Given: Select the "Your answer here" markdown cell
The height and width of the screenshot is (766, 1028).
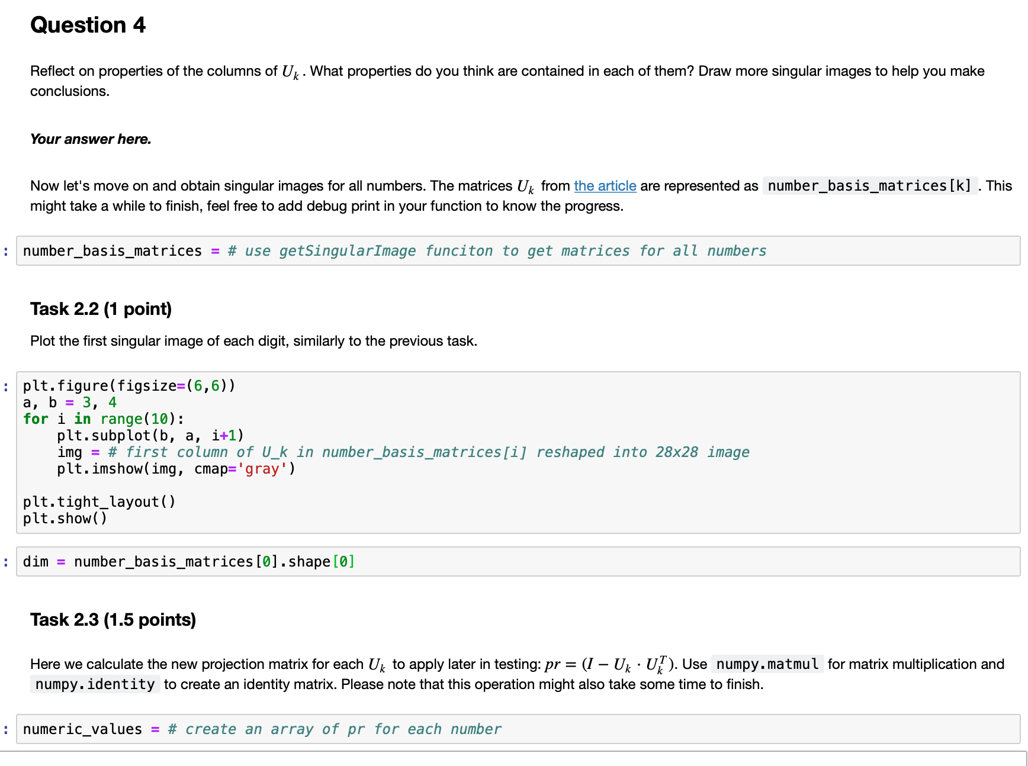Looking at the screenshot, I should pyautogui.click(x=91, y=139).
